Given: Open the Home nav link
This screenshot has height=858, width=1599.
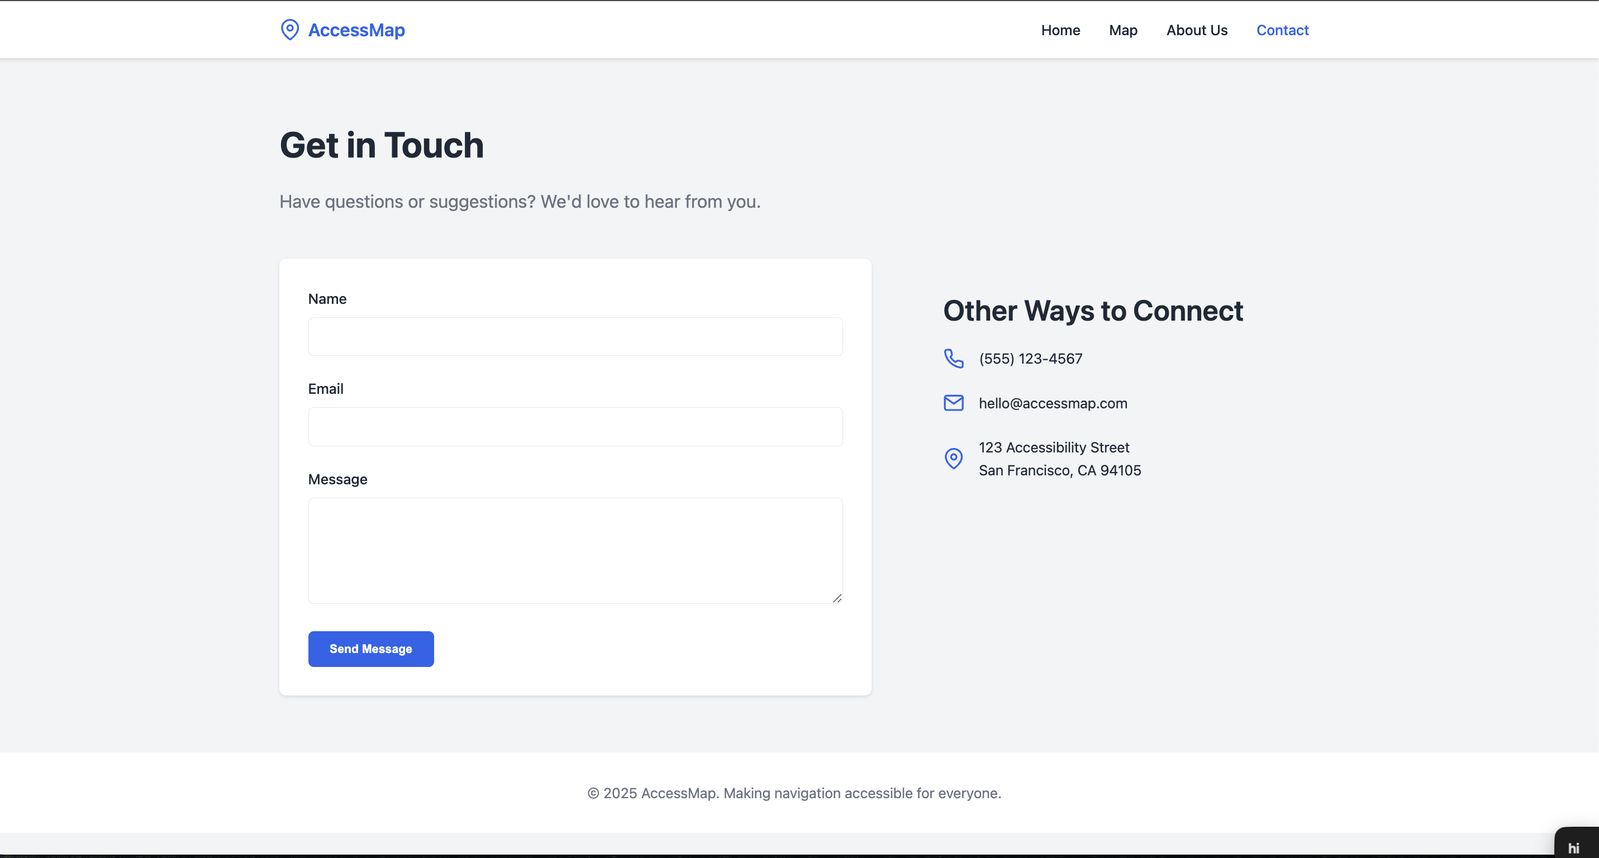Looking at the screenshot, I should 1060,30.
